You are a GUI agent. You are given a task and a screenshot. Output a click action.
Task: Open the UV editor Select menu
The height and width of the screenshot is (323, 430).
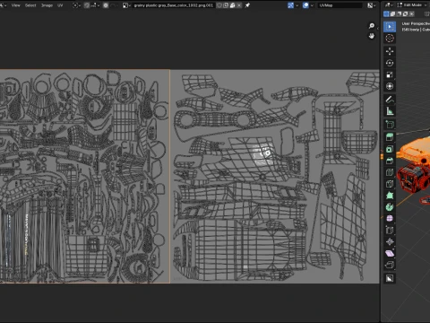[30, 5]
